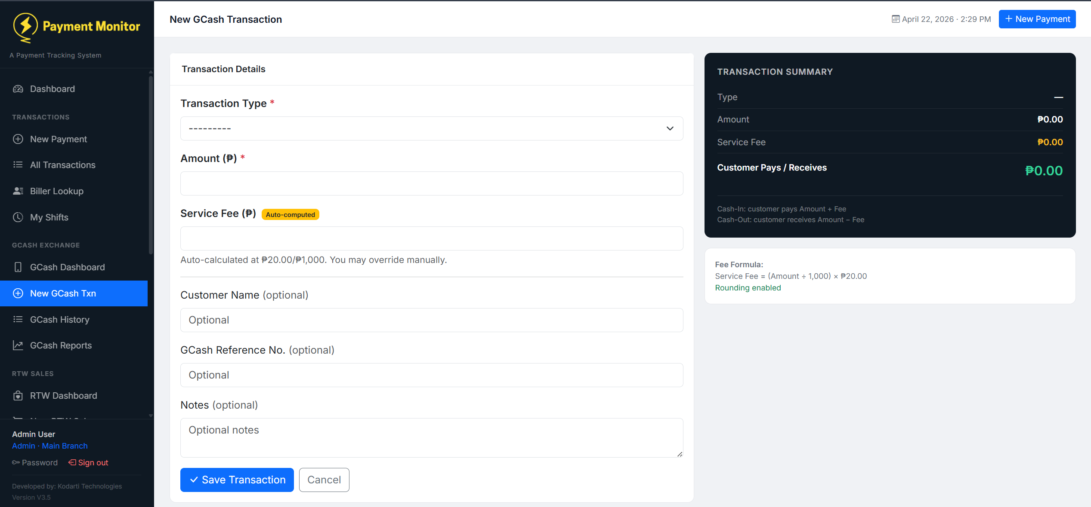The image size is (1091, 507).
Task: Open the Password change link
Action: click(x=35, y=463)
